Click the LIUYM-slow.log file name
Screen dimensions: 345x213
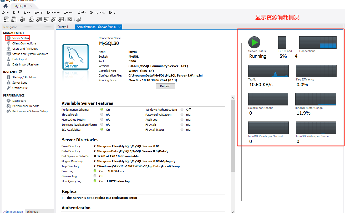coord(118,181)
